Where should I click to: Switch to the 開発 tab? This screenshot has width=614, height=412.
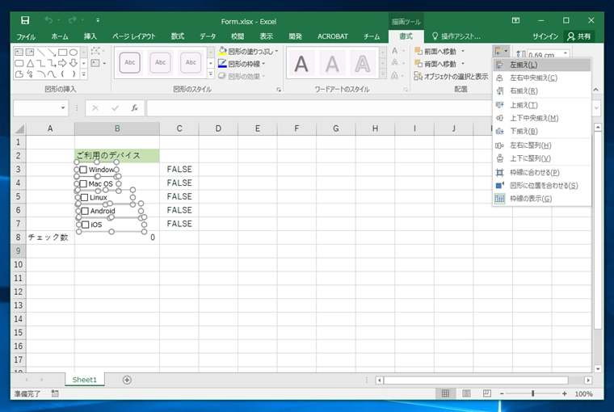(295, 36)
